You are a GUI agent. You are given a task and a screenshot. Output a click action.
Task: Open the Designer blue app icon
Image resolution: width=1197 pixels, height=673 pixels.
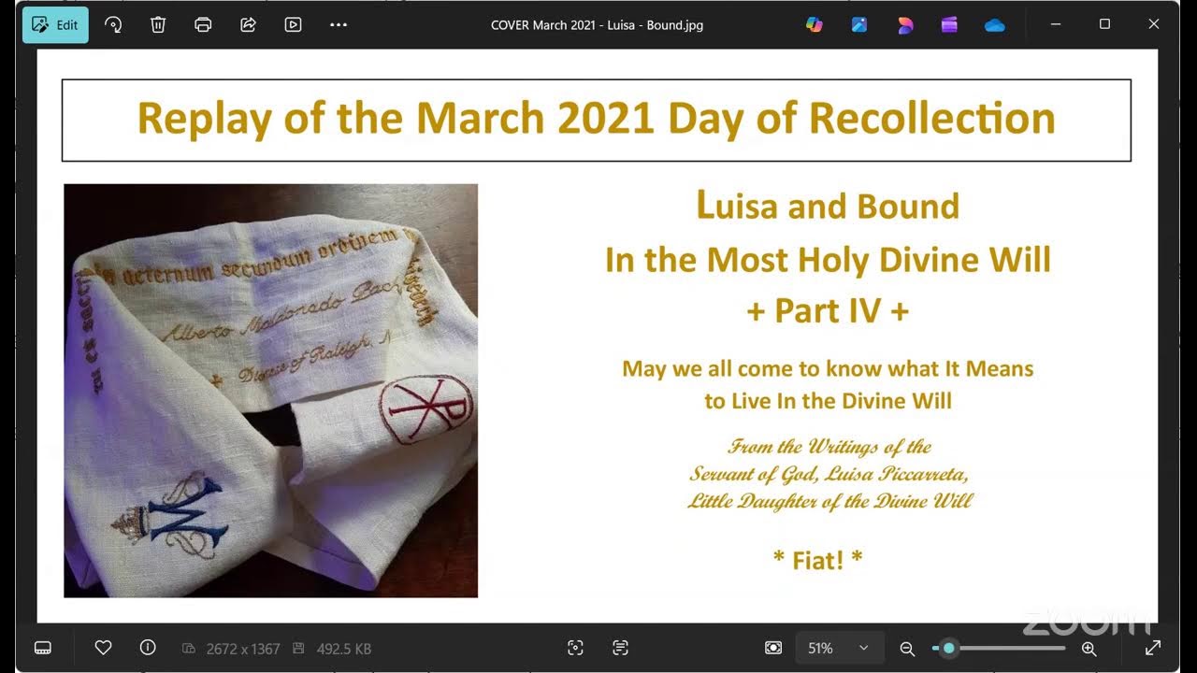pyautogui.click(x=859, y=25)
